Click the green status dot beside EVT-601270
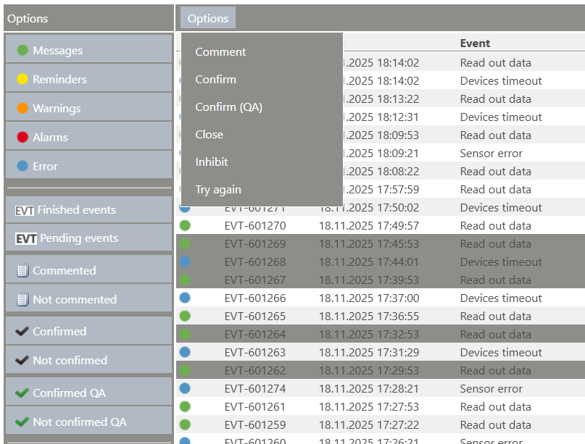Screen dimensions: 585x444 (185, 225)
